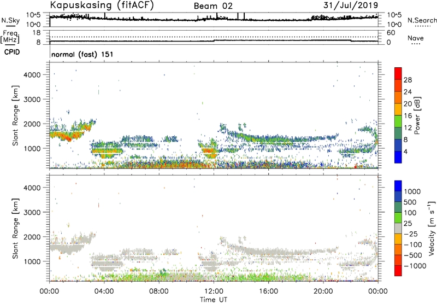Click the 'Velocity [m s-1]' colorbar label
Viewport: 437px width, 303px height.
432,228
